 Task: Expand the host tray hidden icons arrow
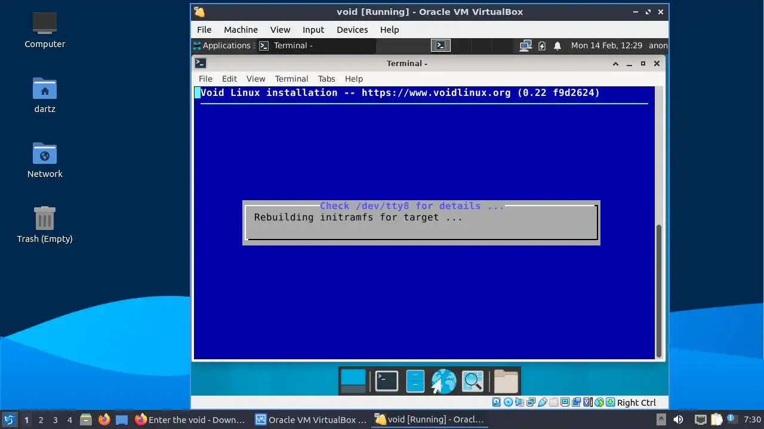661,419
